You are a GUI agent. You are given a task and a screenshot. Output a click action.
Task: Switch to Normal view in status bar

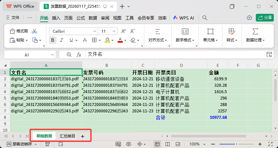tap(157, 144)
